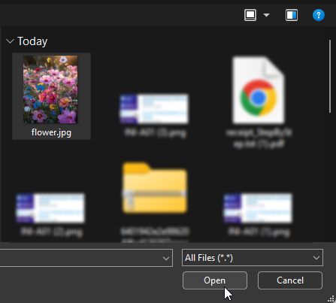Open the file name combo box dropdown
336x303 pixels.
coord(165,258)
